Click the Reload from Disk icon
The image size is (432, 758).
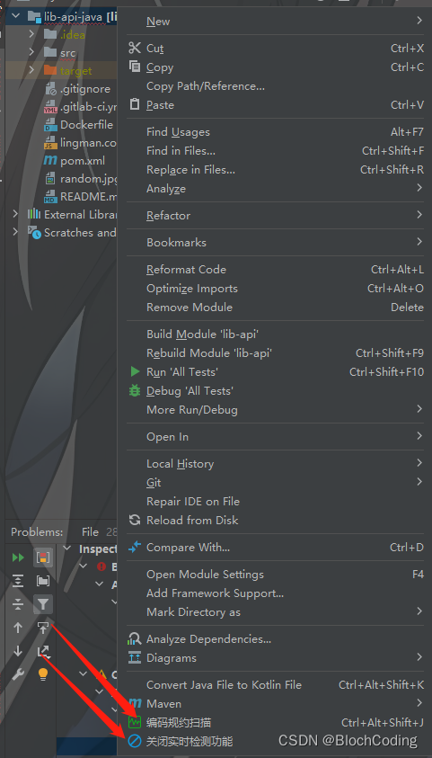(x=135, y=520)
